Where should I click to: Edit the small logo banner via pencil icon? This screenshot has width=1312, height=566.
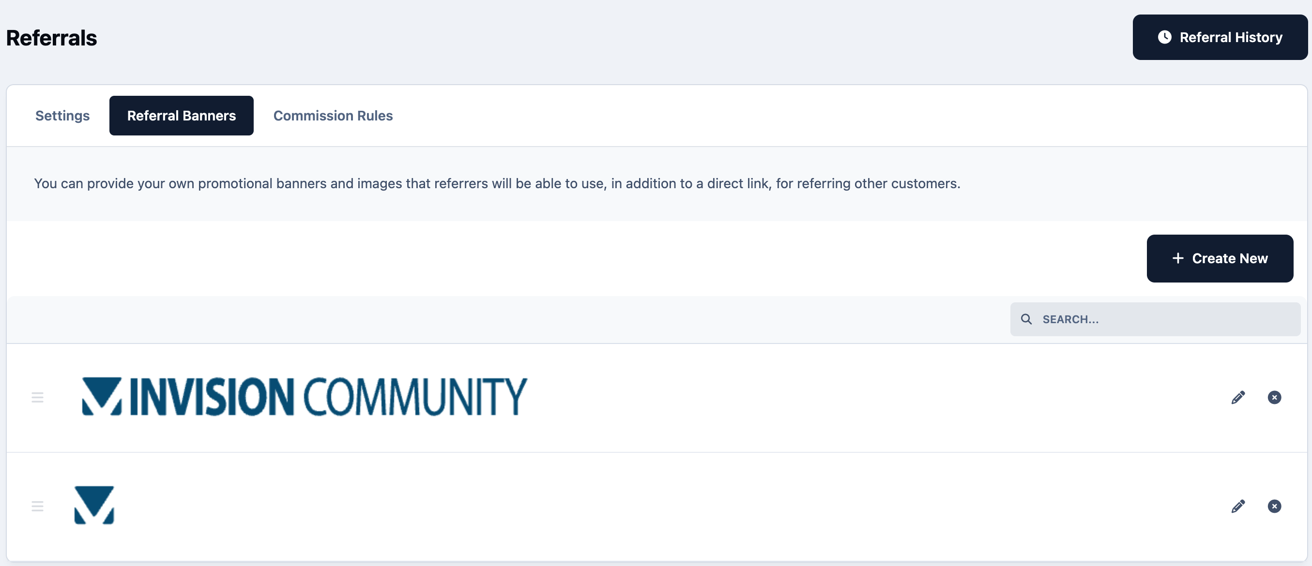[x=1238, y=506]
